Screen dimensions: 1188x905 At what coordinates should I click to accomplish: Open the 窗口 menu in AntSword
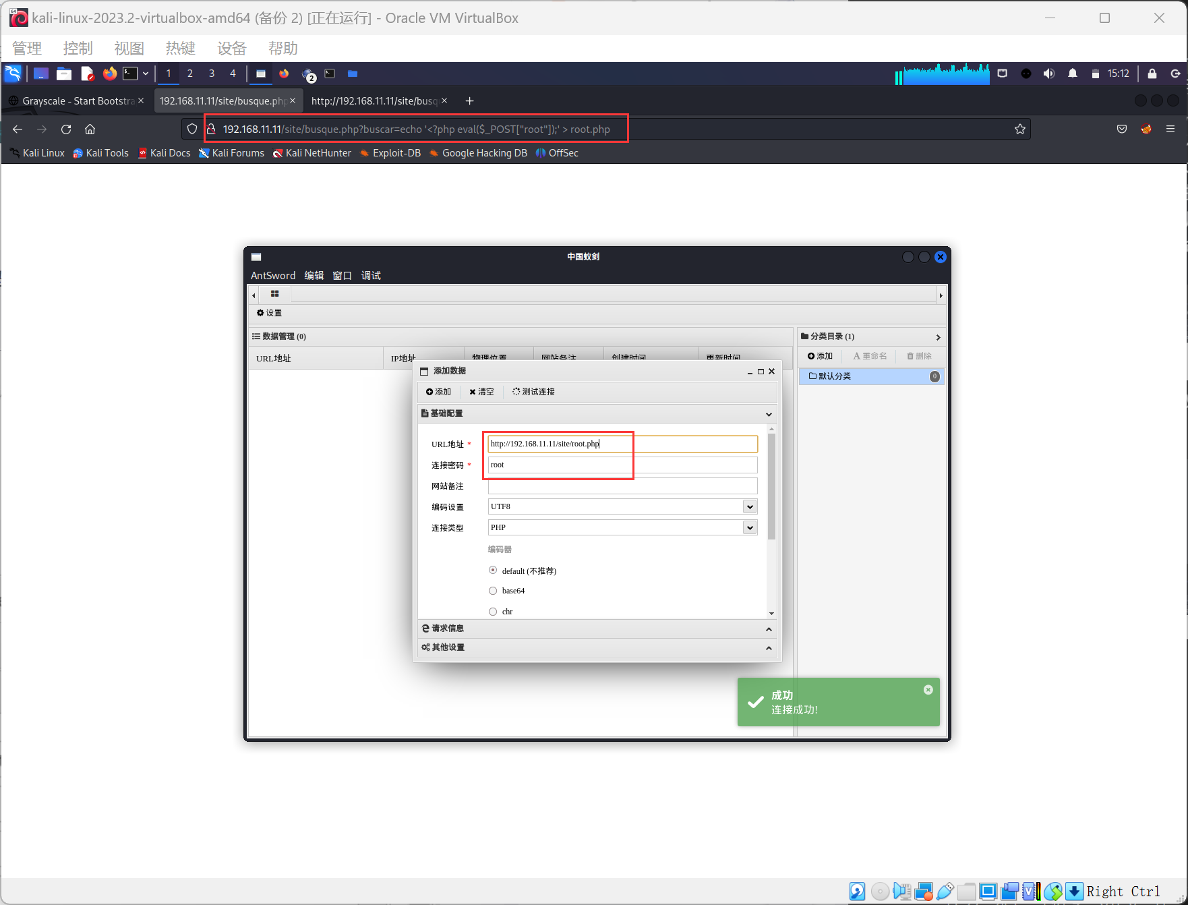(343, 276)
